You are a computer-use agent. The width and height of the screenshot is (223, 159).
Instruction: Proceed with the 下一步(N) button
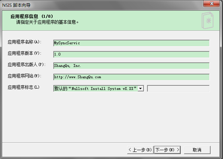click(167, 150)
